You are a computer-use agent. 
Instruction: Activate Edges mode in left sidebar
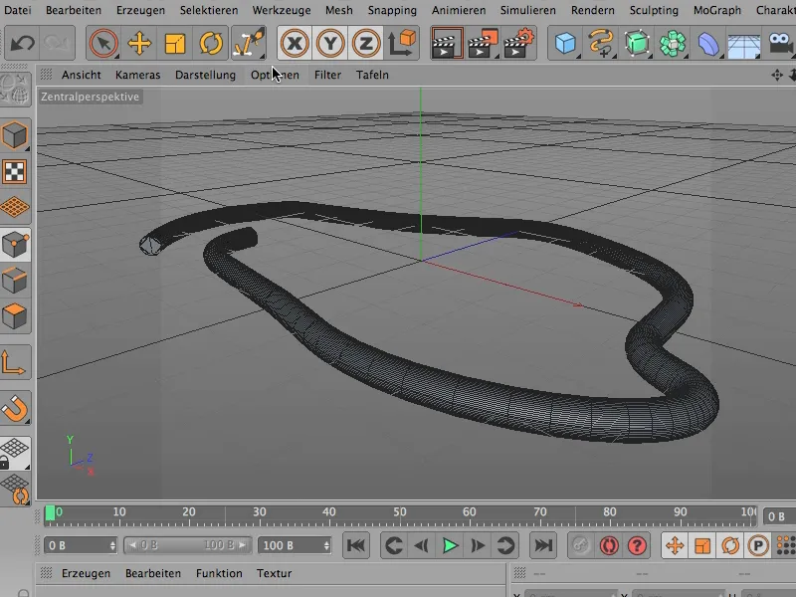tap(15, 281)
